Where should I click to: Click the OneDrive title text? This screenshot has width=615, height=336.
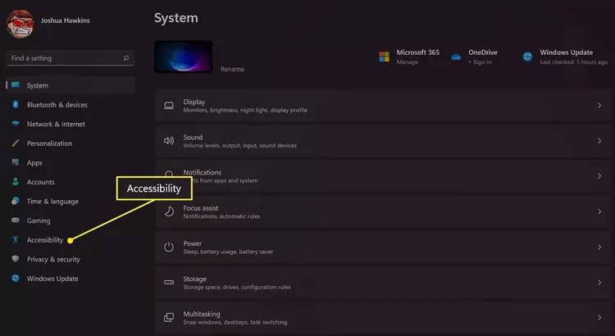(483, 52)
